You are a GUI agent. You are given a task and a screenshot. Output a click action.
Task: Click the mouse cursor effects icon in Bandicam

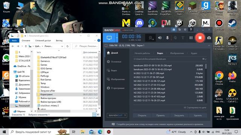175,37
